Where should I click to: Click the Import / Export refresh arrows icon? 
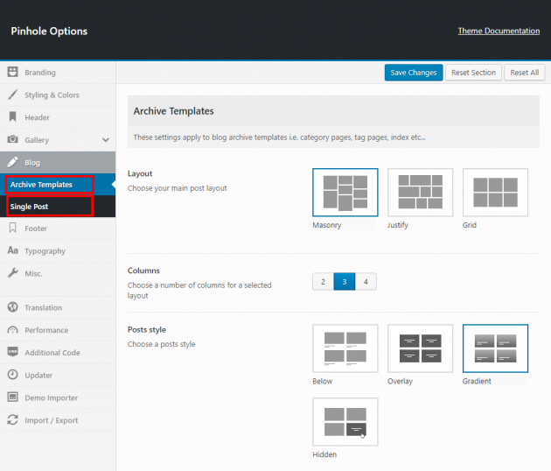click(x=12, y=419)
